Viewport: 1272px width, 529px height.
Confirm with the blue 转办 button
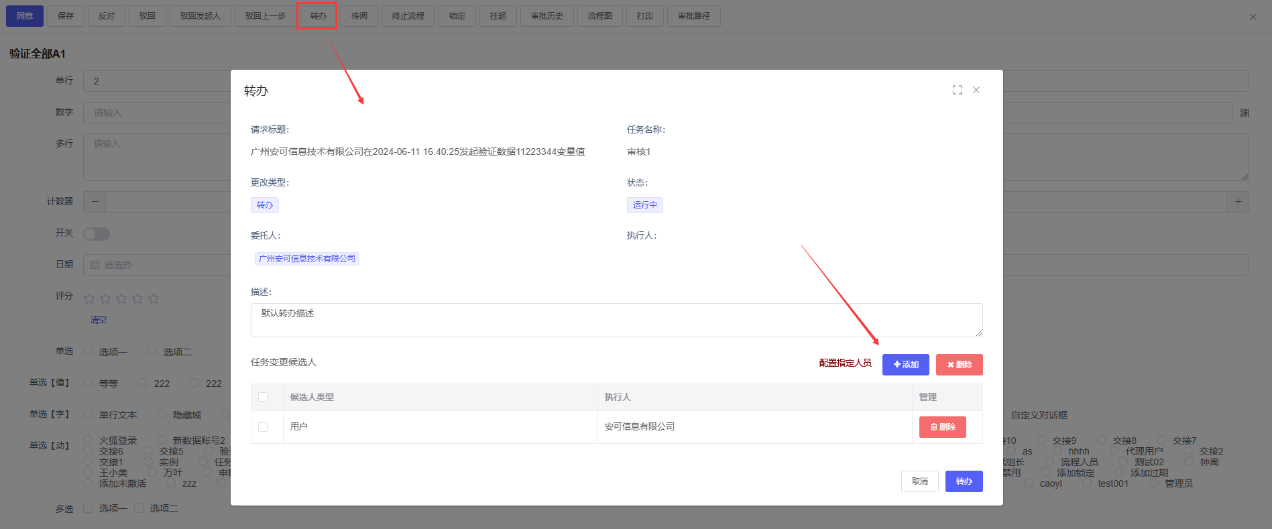(x=964, y=481)
